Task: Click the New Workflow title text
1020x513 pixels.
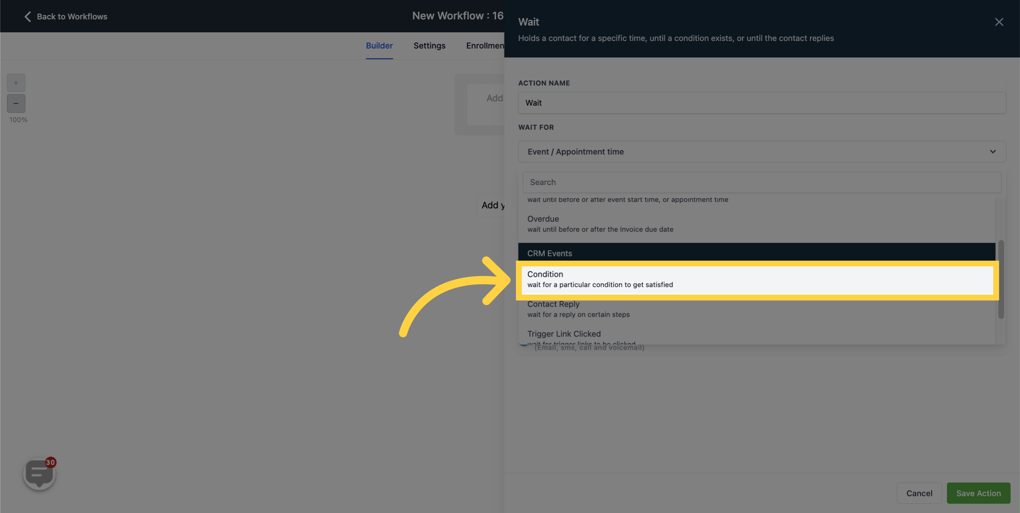Action: pyautogui.click(x=458, y=16)
